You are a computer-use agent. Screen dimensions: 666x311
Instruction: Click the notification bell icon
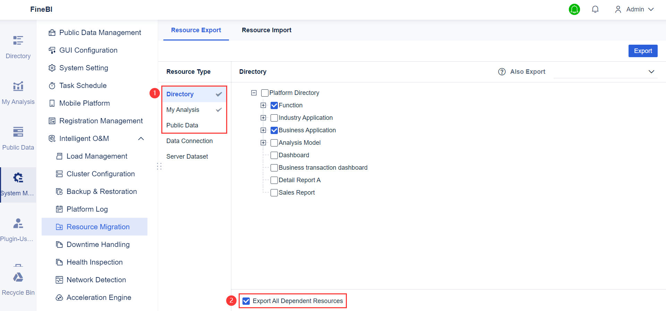[595, 9]
